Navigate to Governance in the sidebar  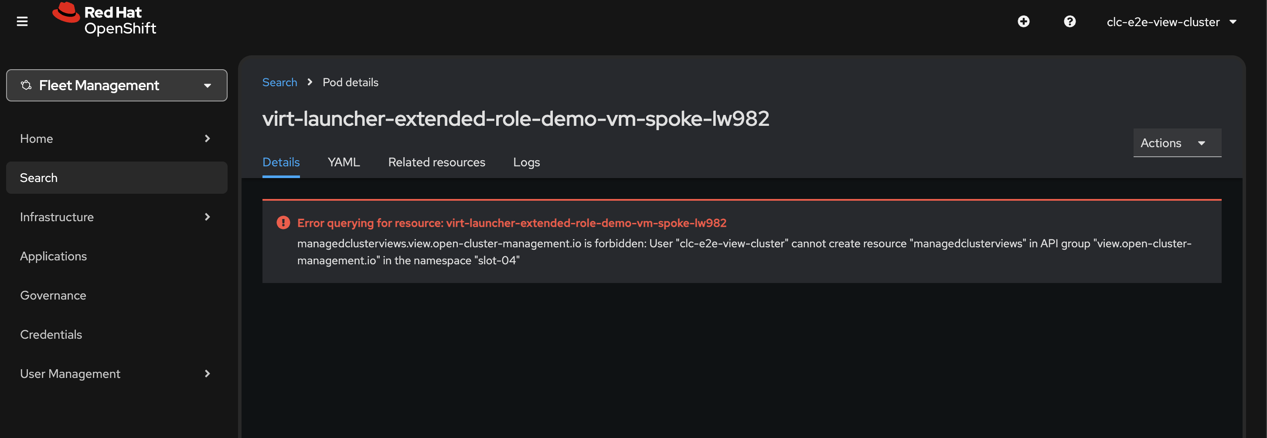coord(53,296)
